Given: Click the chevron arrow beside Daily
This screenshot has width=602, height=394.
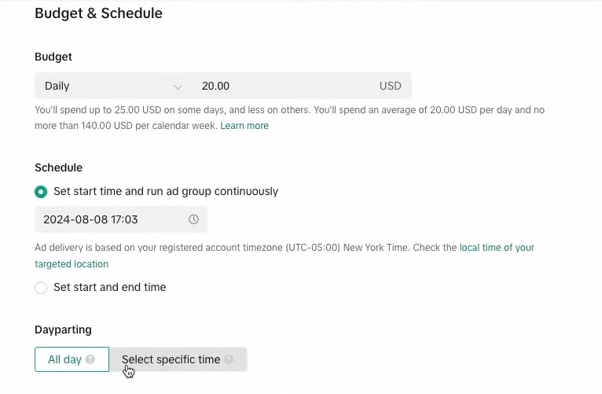Looking at the screenshot, I should pos(178,87).
